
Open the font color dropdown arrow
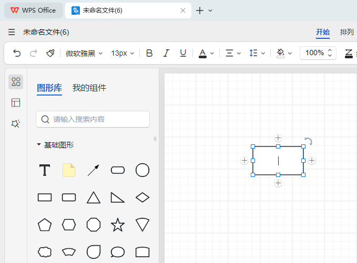coord(212,54)
